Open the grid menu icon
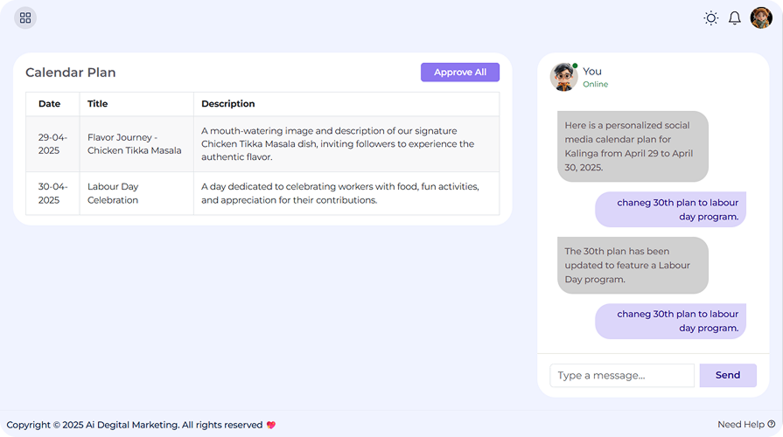 pos(25,17)
